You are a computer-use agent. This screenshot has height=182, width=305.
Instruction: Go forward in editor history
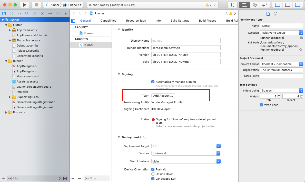tap(85, 13)
